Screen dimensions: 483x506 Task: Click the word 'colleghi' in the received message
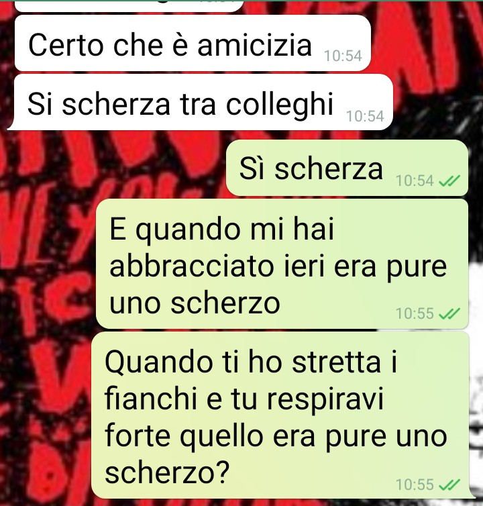click(x=280, y=105)
